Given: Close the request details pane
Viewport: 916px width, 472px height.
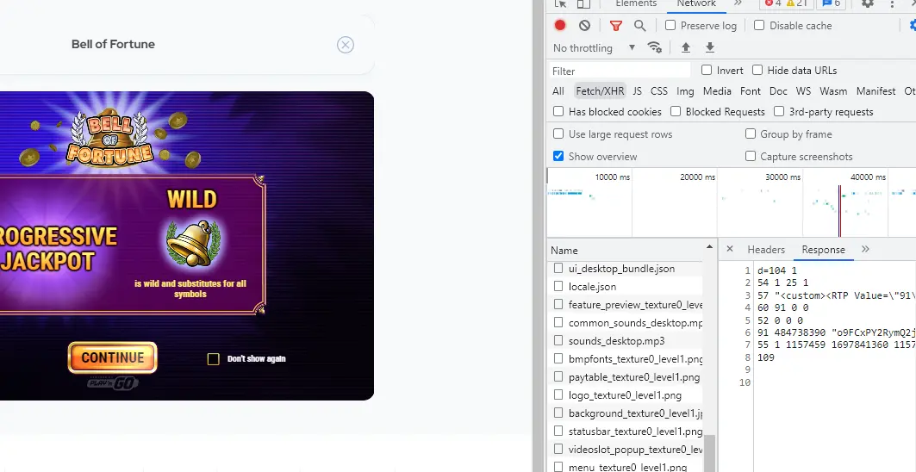Looking at the screenshot, I should tap(730, 249).
